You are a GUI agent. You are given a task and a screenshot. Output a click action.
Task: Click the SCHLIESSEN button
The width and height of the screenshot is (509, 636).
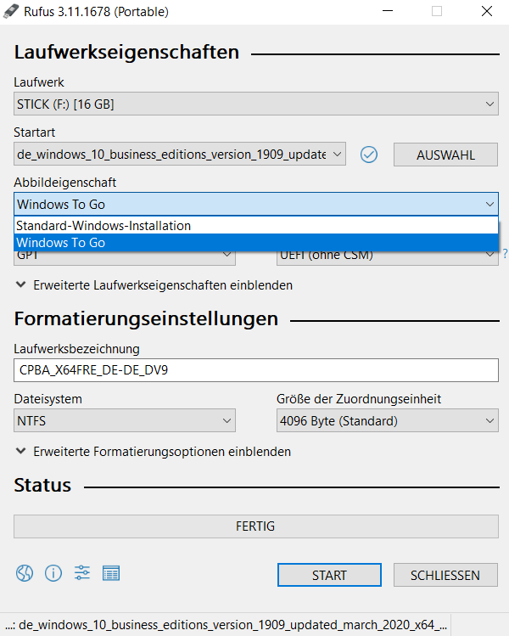coord(445,575)
